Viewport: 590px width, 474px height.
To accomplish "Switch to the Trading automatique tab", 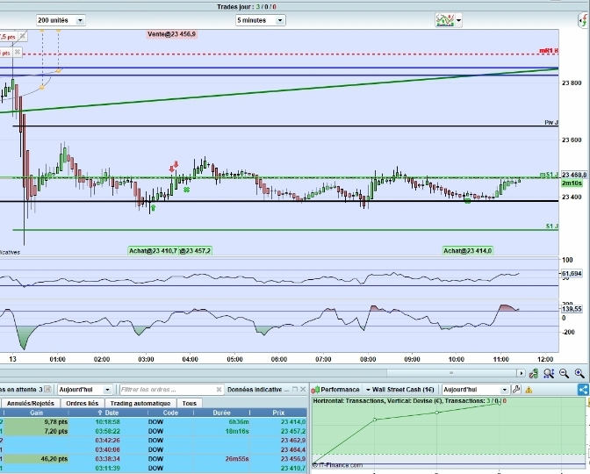I will (x=140, y=403).
